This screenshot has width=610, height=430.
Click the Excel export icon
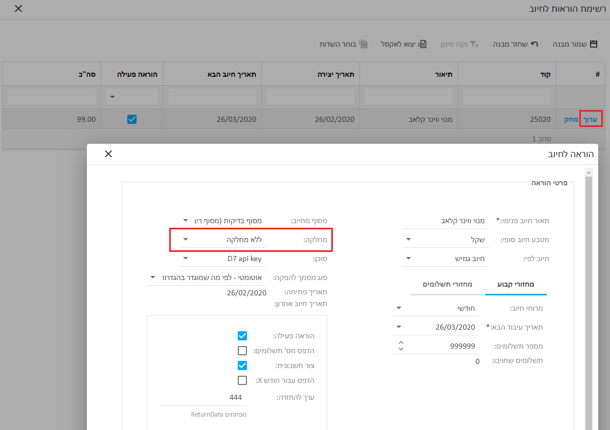point(422,44)
